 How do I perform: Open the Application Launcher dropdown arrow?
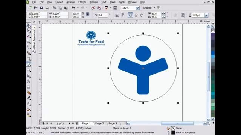(x=111, y=8)
